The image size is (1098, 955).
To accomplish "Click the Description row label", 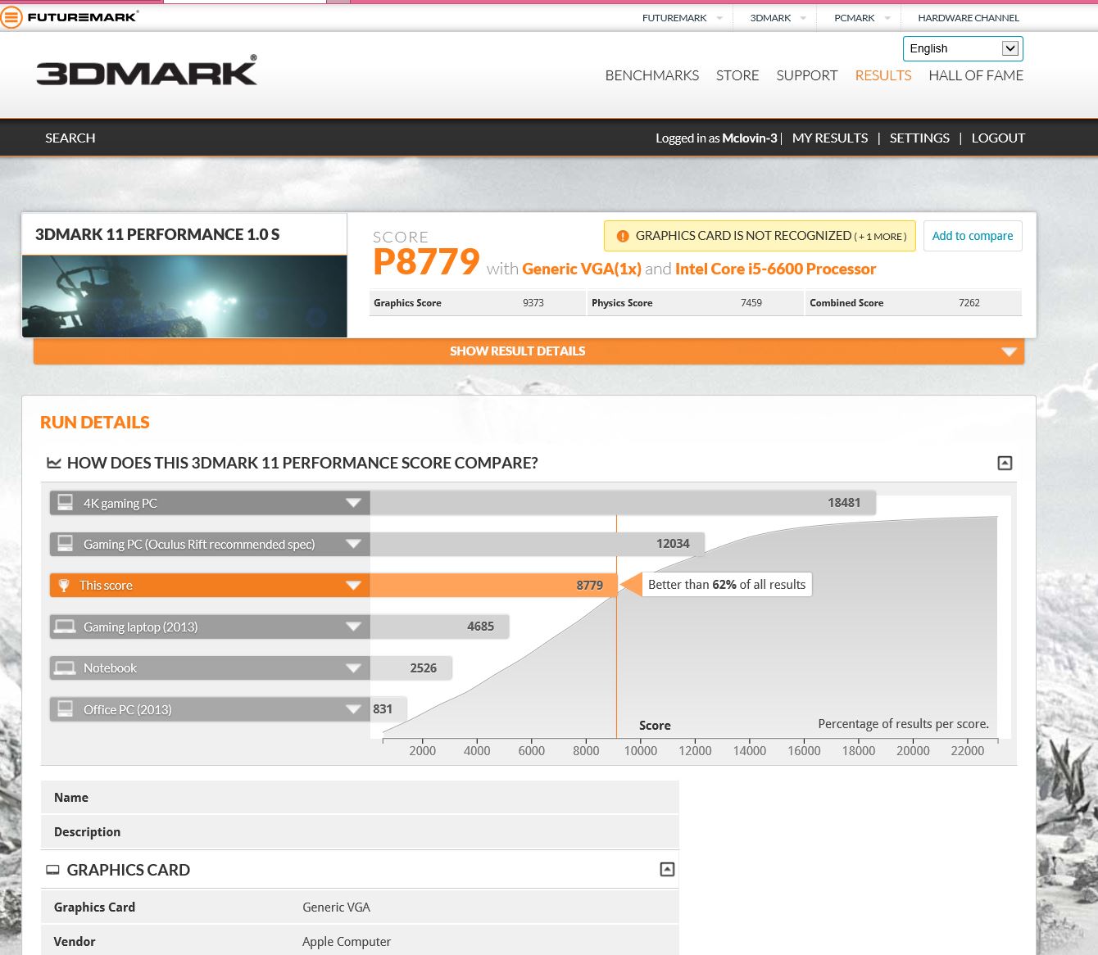I will click(87, 832).
